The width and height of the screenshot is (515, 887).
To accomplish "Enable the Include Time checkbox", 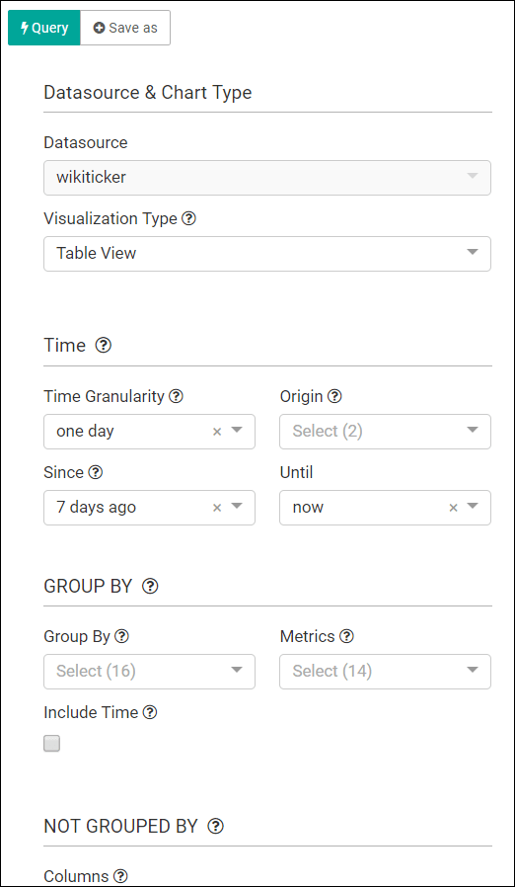I will [52, 744].
